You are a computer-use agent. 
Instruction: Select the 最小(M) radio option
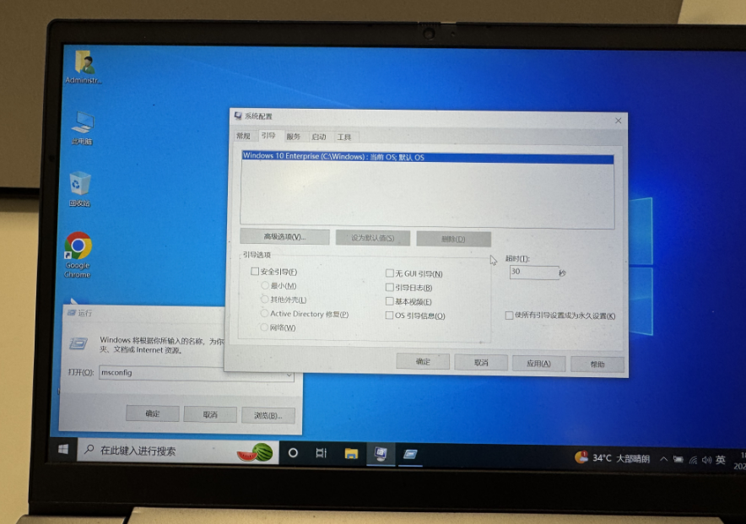[x=264, y=285]
